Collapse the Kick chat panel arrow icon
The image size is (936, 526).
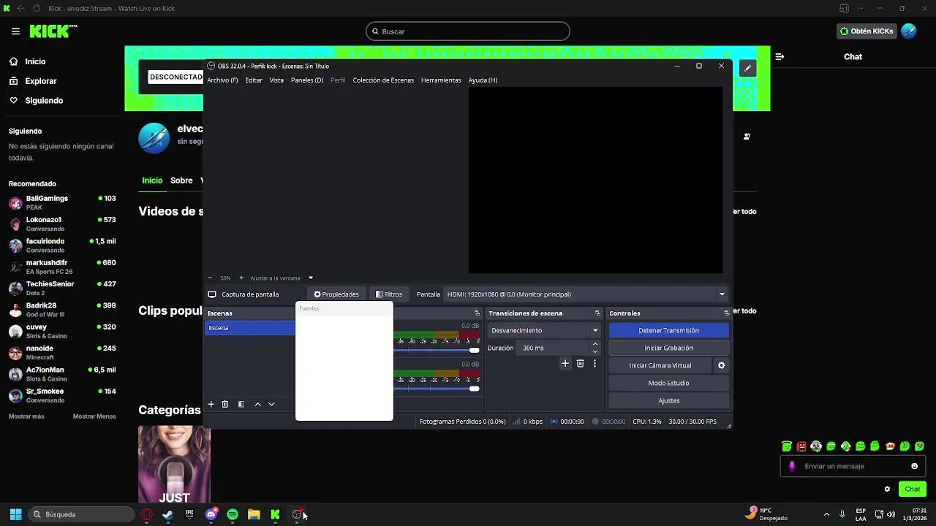(780, 56)
